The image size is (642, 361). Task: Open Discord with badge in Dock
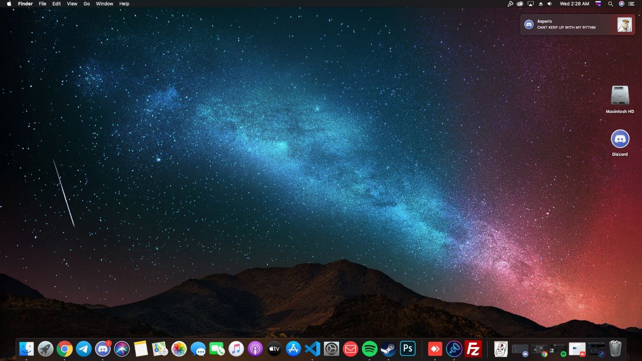[x=103, y=348]
